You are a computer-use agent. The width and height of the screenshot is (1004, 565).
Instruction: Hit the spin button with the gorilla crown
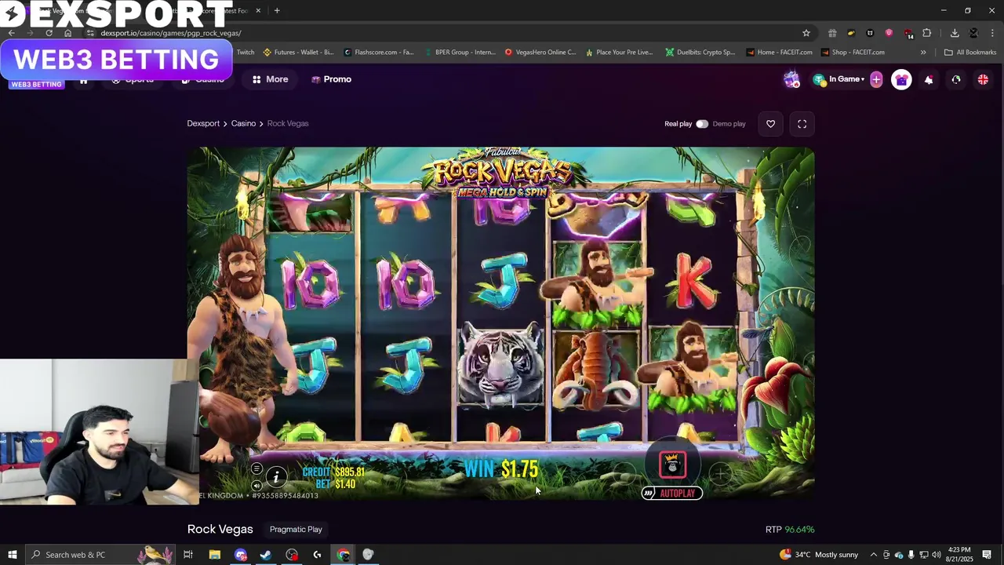click(x=672, y=465)
